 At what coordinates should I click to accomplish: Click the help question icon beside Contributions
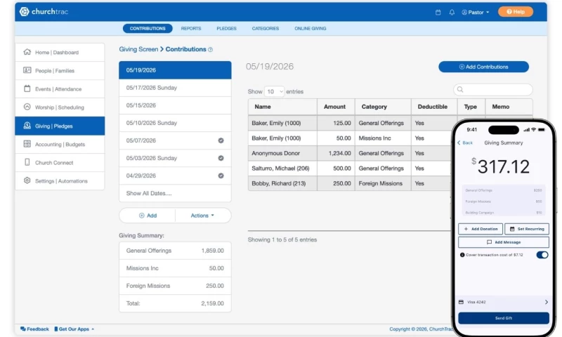point(210,50)
